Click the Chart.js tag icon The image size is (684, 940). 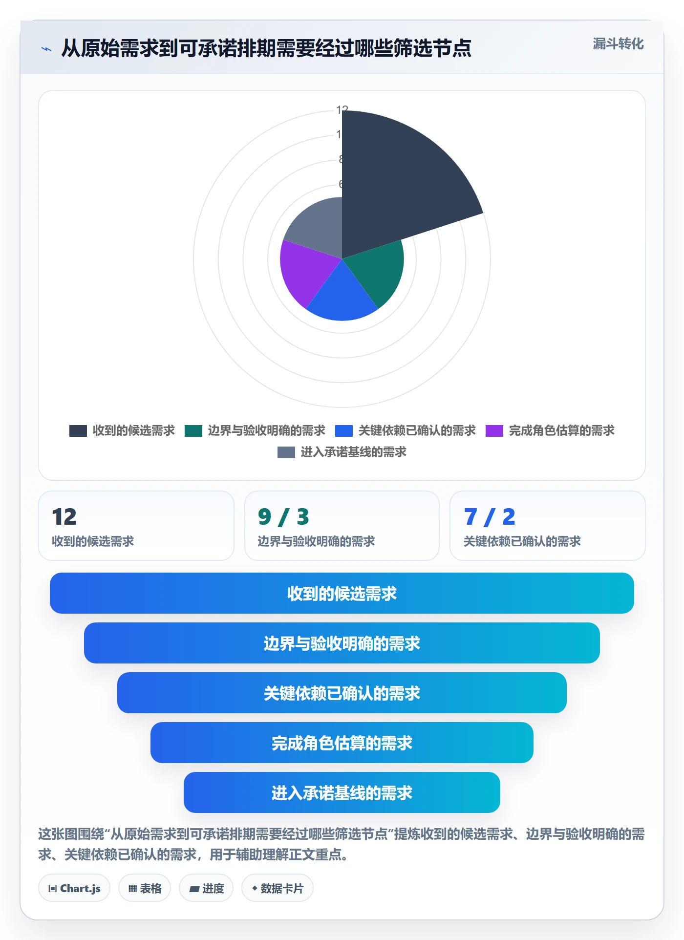[53, 888]
